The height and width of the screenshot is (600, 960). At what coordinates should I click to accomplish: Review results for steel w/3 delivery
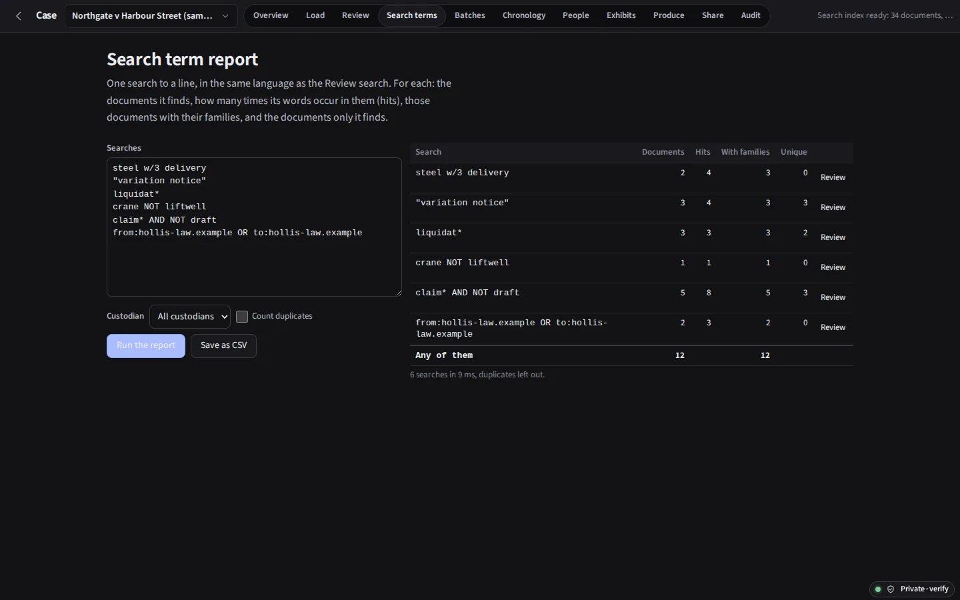tap(833, 177)
